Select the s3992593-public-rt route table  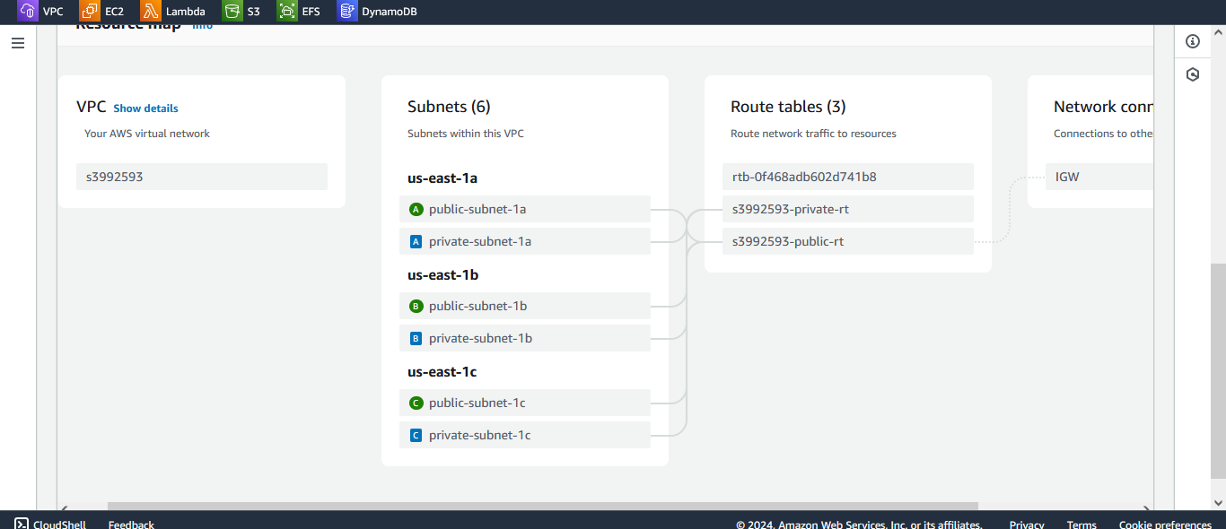pyautogui.click(x=848, y=241)
